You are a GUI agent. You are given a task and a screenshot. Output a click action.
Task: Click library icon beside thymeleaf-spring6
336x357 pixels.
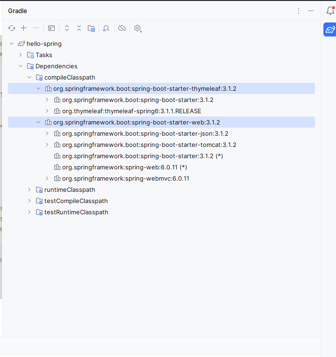point(57,111)
